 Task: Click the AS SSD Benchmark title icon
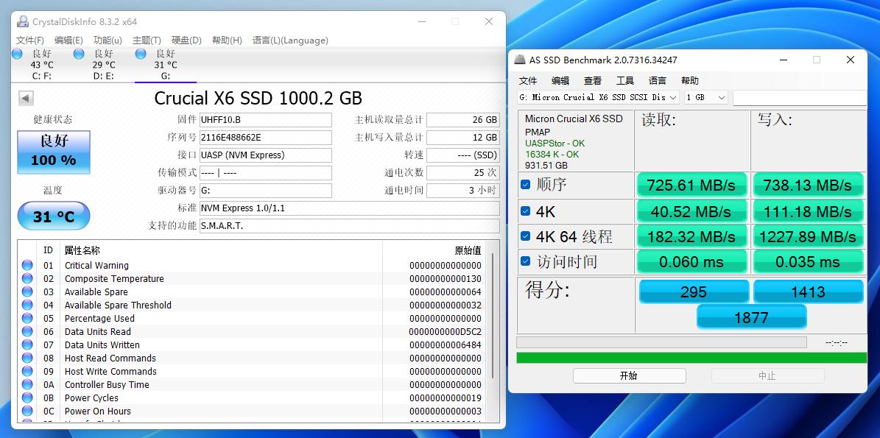[x=520, y=60]
